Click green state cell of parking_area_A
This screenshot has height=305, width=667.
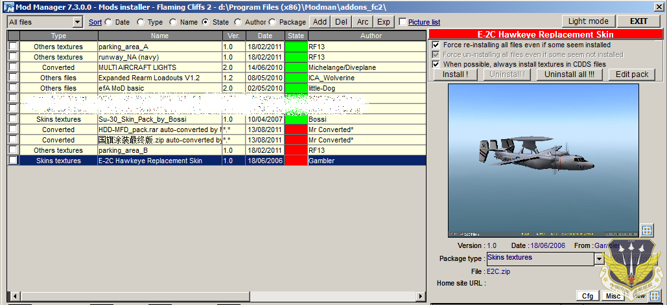pos(296,47)
